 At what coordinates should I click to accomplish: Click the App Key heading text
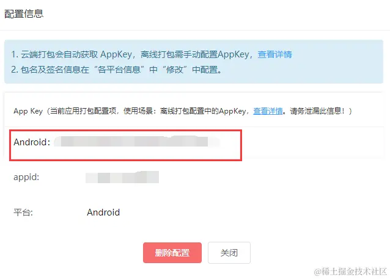pos(28,111)
